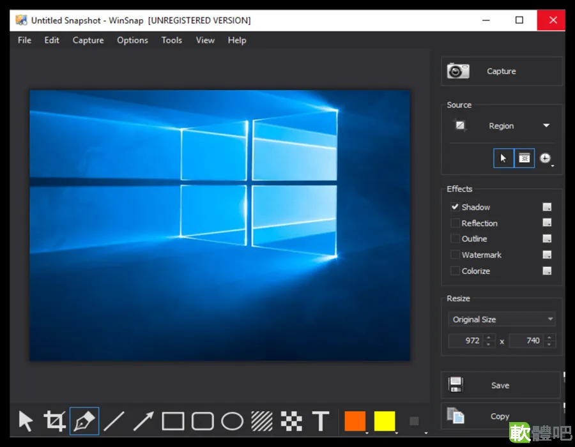Decrease width with the down stepper
The width and height of the screenshot is (575, 447).
489,344
